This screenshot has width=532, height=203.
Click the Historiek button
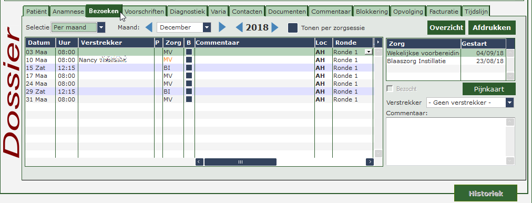[486, 194]
